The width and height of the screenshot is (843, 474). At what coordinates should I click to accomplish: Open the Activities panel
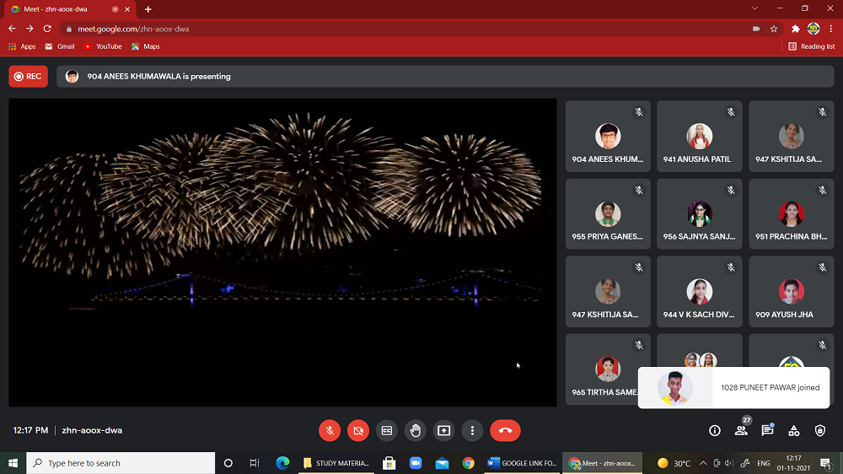794,430
